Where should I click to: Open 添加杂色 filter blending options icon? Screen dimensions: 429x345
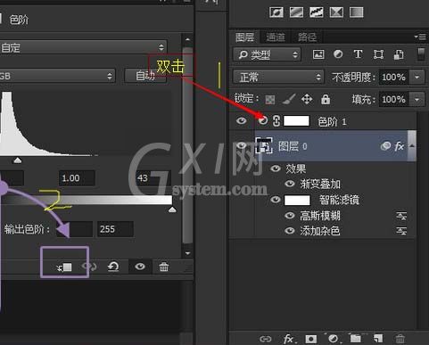pyautogui.click(x=401, y=231)
